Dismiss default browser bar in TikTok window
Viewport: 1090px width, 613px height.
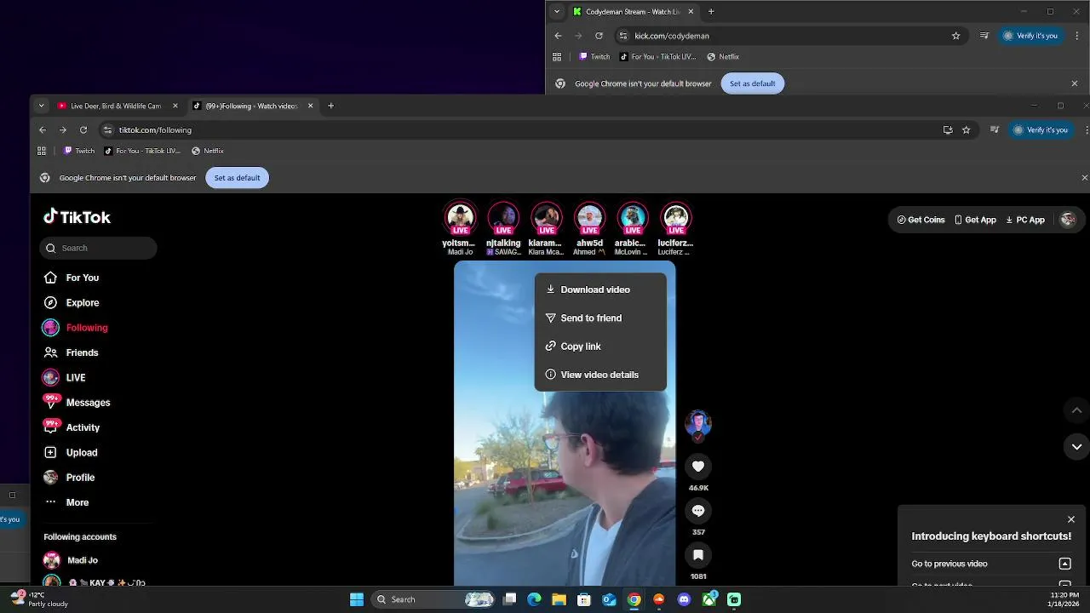(x=1084, y=178)
